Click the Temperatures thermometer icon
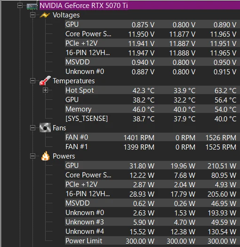 pos(45,80)
